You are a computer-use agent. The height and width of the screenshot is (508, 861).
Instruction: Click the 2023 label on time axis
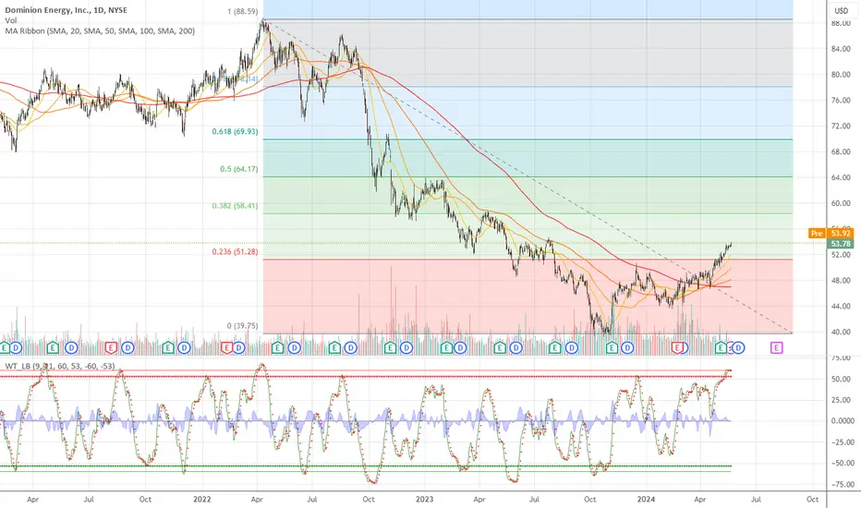[424, 499]
